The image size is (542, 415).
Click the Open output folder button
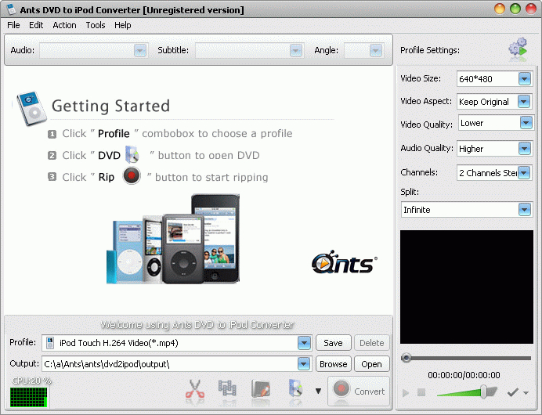372,364
